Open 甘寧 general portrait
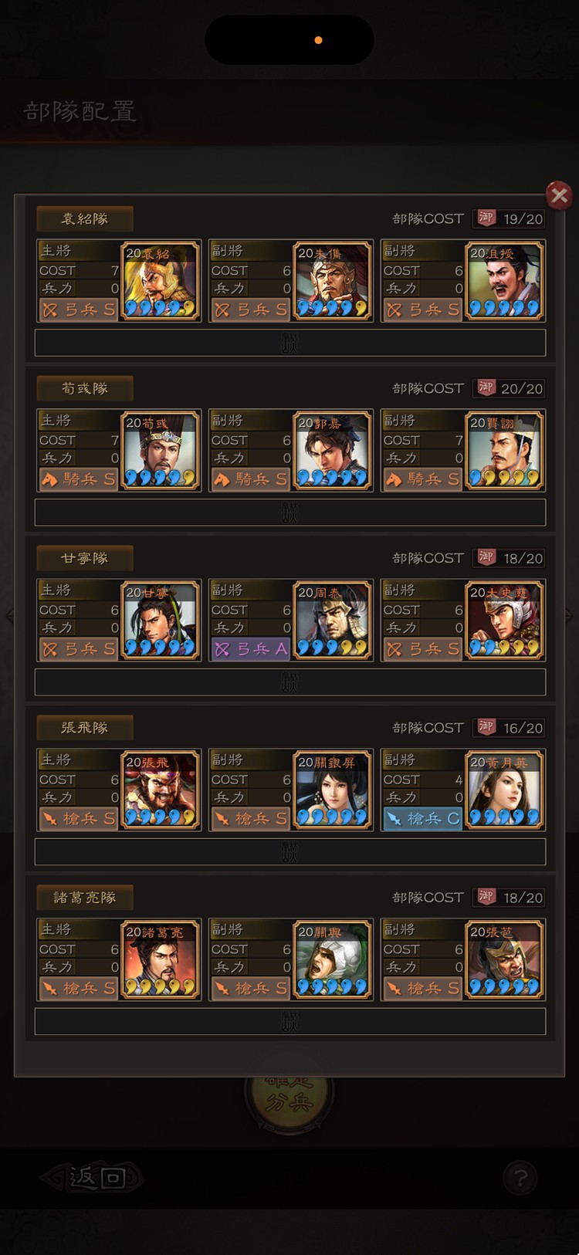The image size is (579, 1255). click(x=160, y=621)
